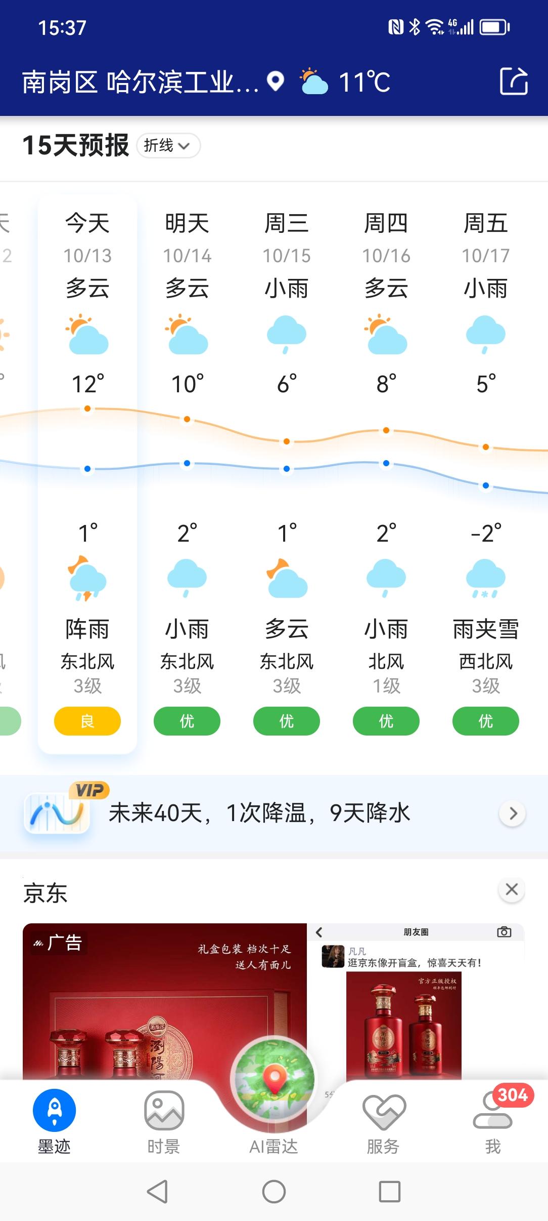Screen dimensions: 548x1221
Task: Open the 服务 heart icon tab
Action: tap(384, 1119)
